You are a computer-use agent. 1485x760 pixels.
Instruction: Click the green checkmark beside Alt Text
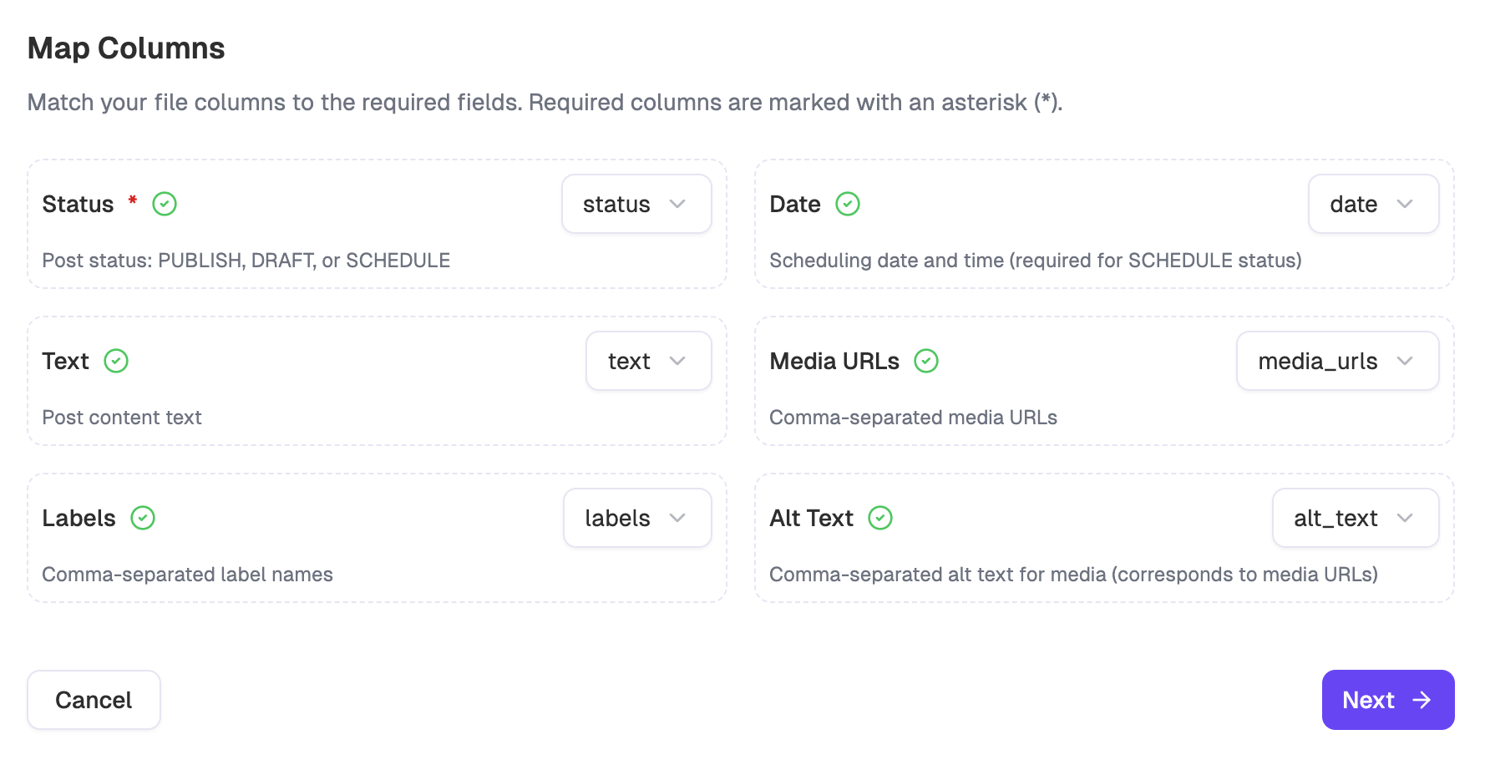tap(881, 518)
